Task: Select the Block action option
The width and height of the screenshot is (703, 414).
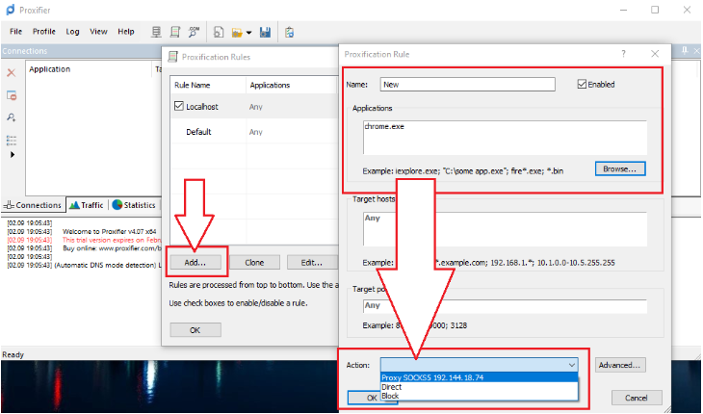Action: 480,396
